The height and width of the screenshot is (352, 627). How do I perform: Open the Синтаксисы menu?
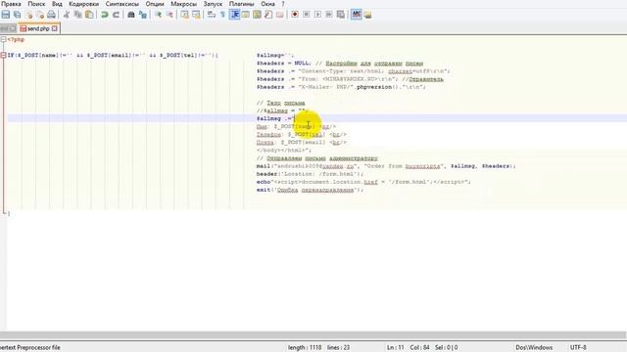(x=122, y=4)
